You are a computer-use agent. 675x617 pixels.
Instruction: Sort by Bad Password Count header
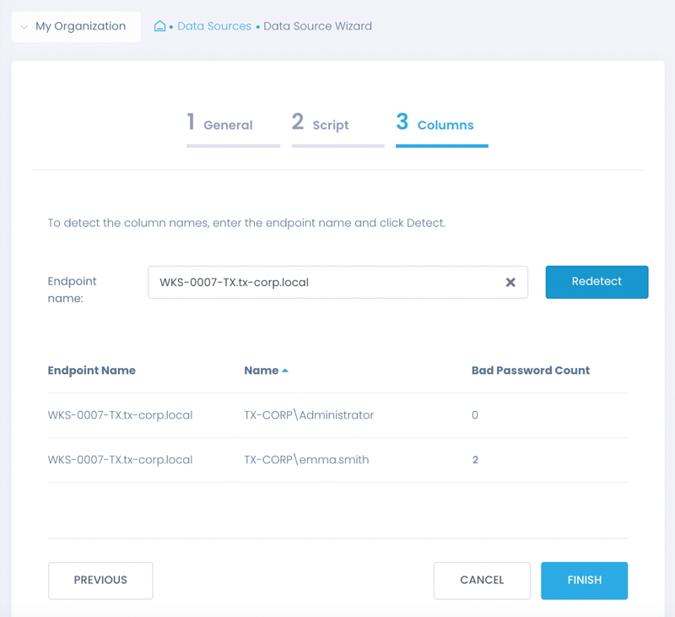531,371
